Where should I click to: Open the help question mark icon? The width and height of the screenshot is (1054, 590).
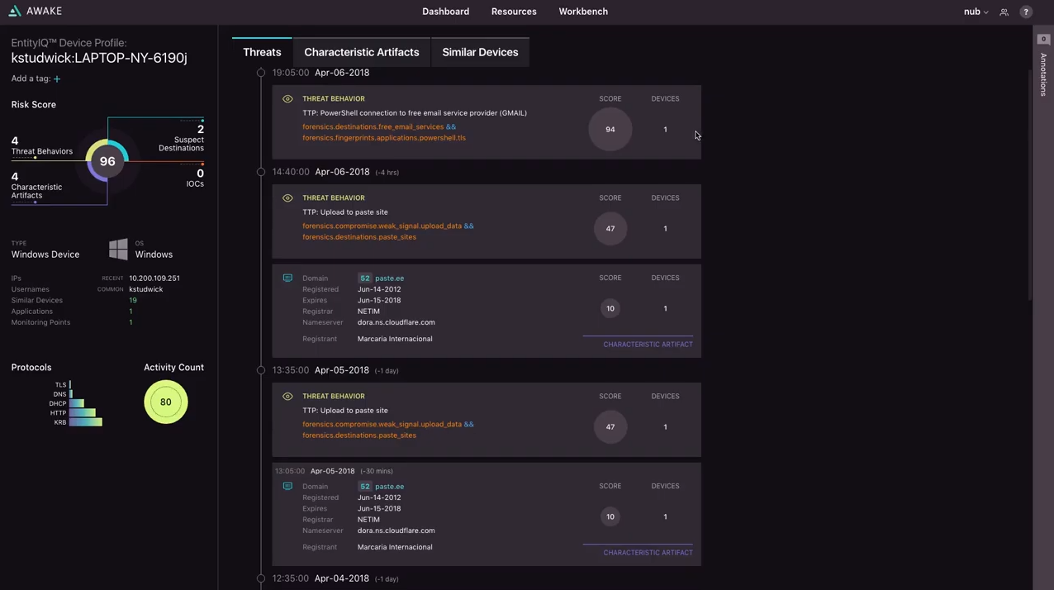click(x=1026, y=12)
